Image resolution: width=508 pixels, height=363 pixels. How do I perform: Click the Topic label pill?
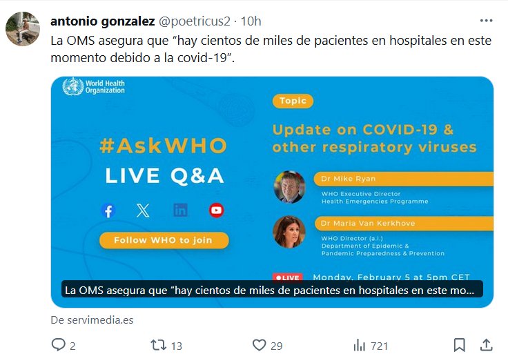pos(293,101)
